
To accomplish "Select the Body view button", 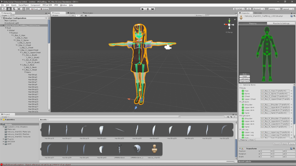I will (x=245, y=74).
